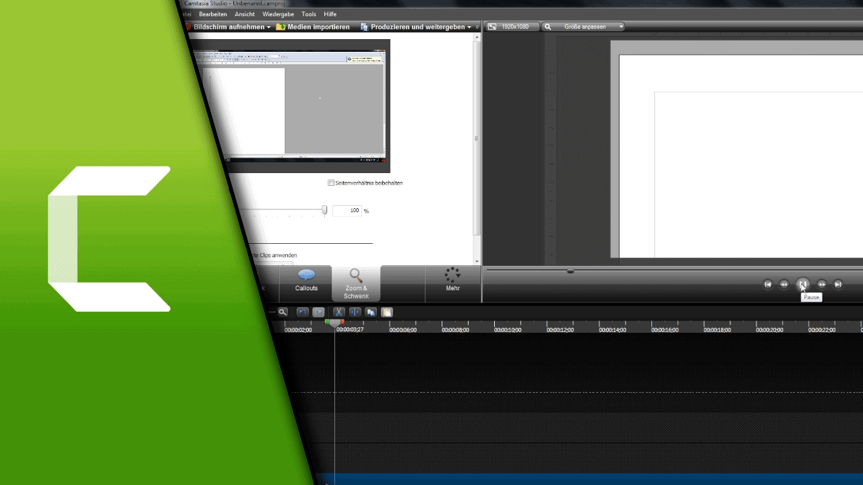Click the Undo arrow icon above the timeline
The height and width of the screenshot is (485, 863).
(301, 312)
